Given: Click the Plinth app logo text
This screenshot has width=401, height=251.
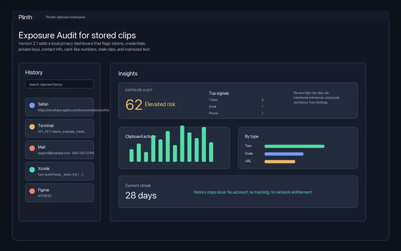Looking at the screenshot, I should pyautogui.click(x=25, y=17).
